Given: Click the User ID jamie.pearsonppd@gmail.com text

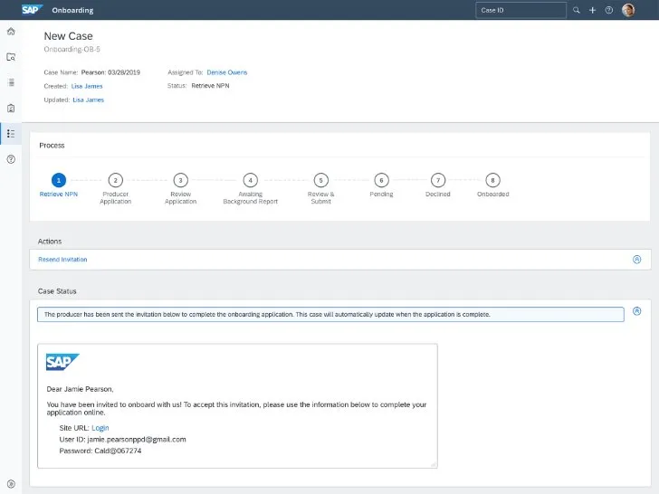Looking at the screenshot, I should 123,440.
